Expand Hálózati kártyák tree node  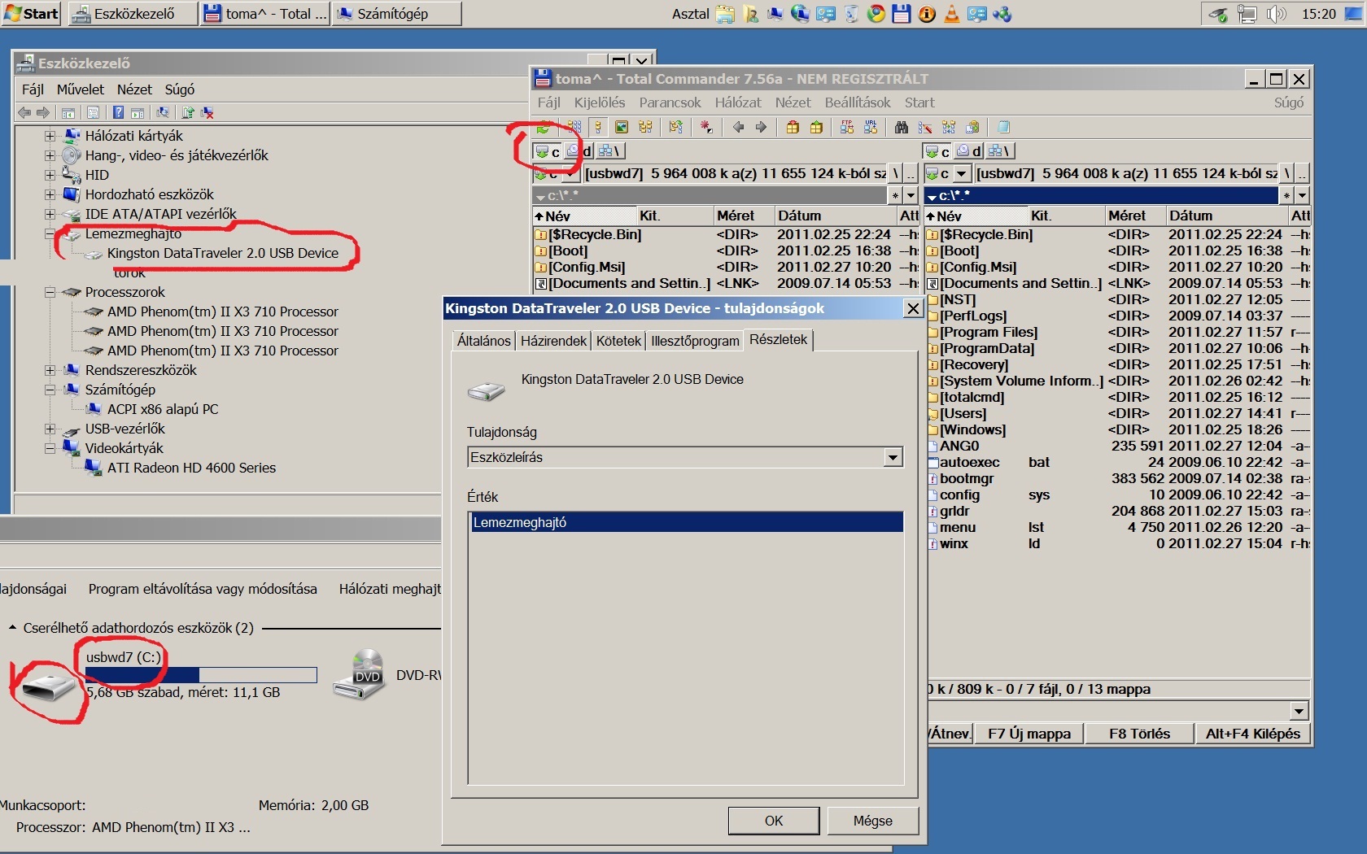pyautogui.click(x=50, y=136)
